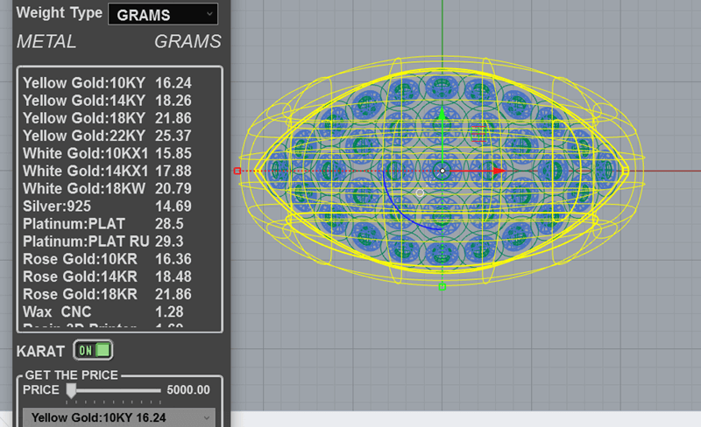The width and height of the screenshot is (701, 427).
Task: Click the red X-axis gumball arrow
Action: click(x=499, y=171)
